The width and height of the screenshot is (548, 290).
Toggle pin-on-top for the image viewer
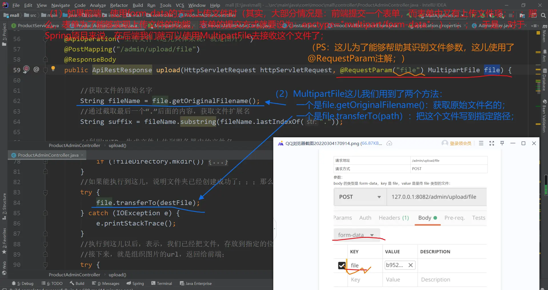[502, 143]
